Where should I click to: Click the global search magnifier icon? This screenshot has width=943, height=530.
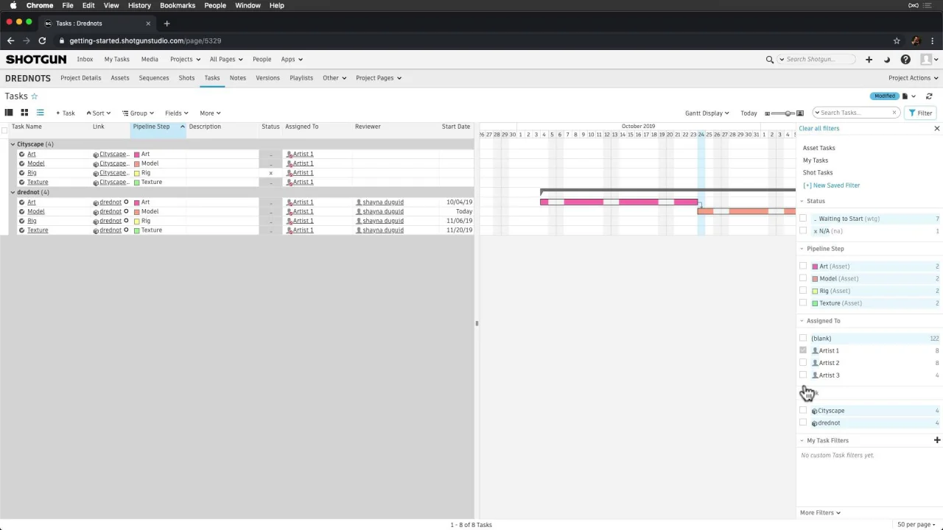point(770,60)
